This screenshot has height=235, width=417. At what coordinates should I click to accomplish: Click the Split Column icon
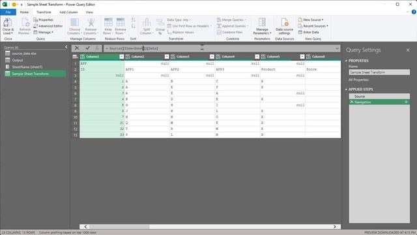point(147,23)
